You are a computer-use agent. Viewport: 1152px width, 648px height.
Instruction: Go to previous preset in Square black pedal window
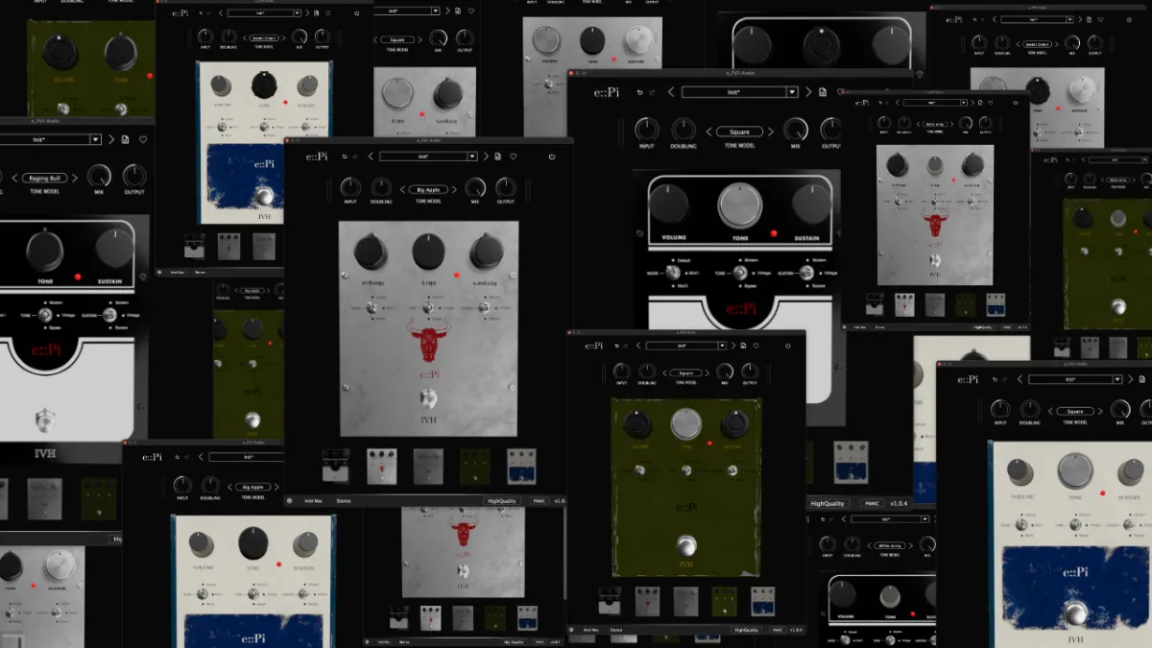pyautogui.click(x=671, y=92)
